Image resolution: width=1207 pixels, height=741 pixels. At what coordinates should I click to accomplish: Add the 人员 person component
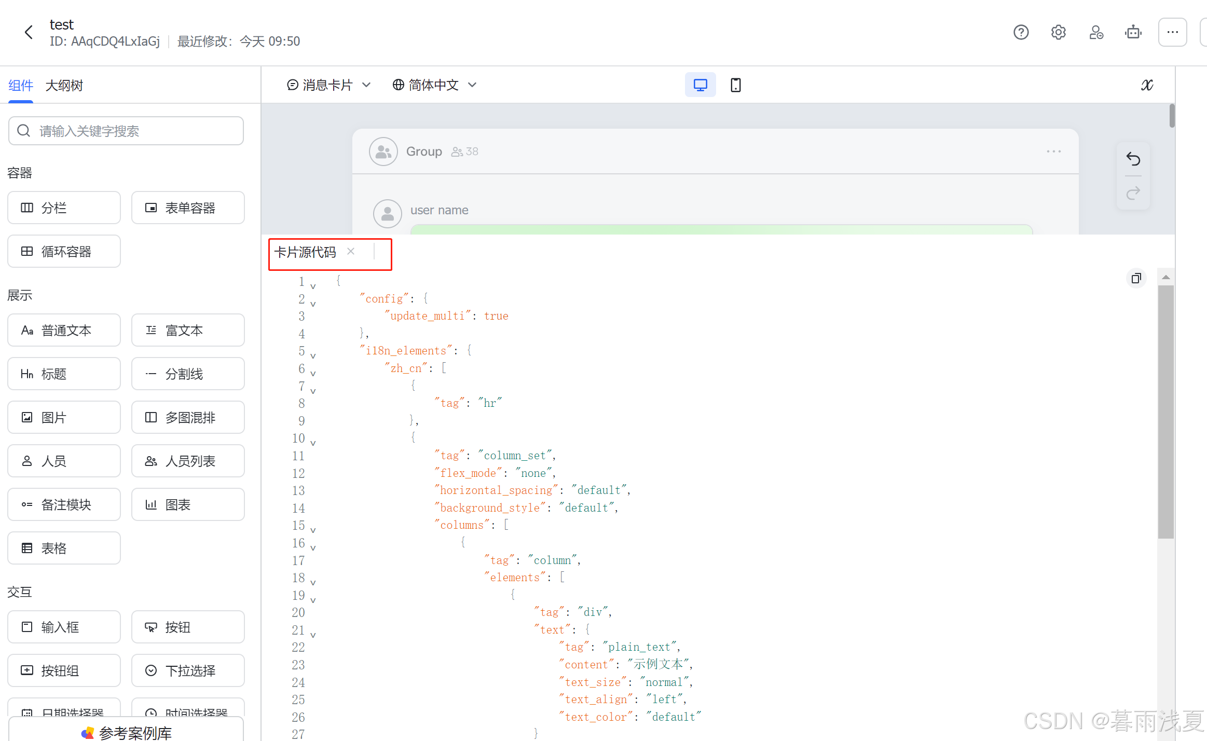click(64, 461)
